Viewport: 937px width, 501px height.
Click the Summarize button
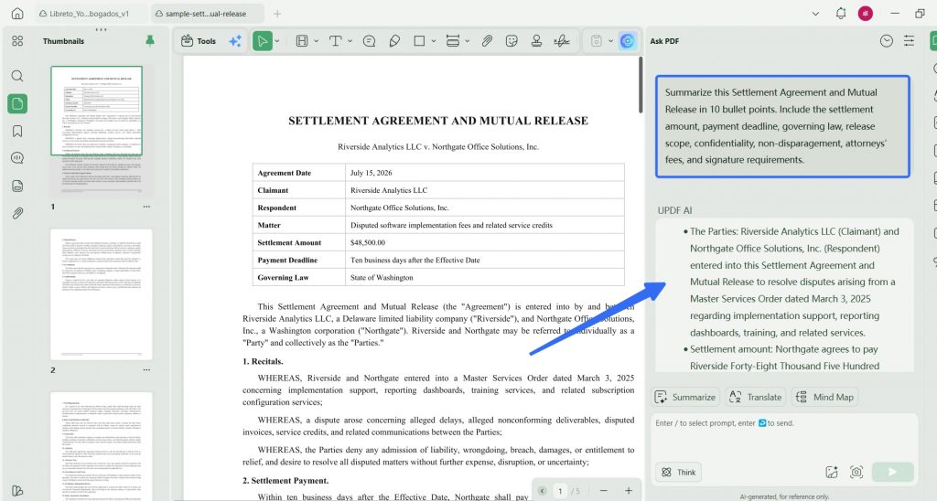pyautogui.click(x=685, y=397)
